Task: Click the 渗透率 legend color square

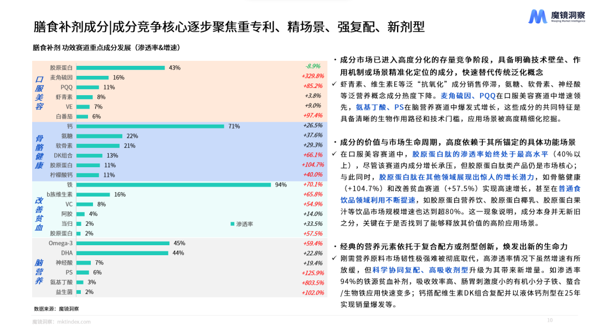Action: [232, 224]
